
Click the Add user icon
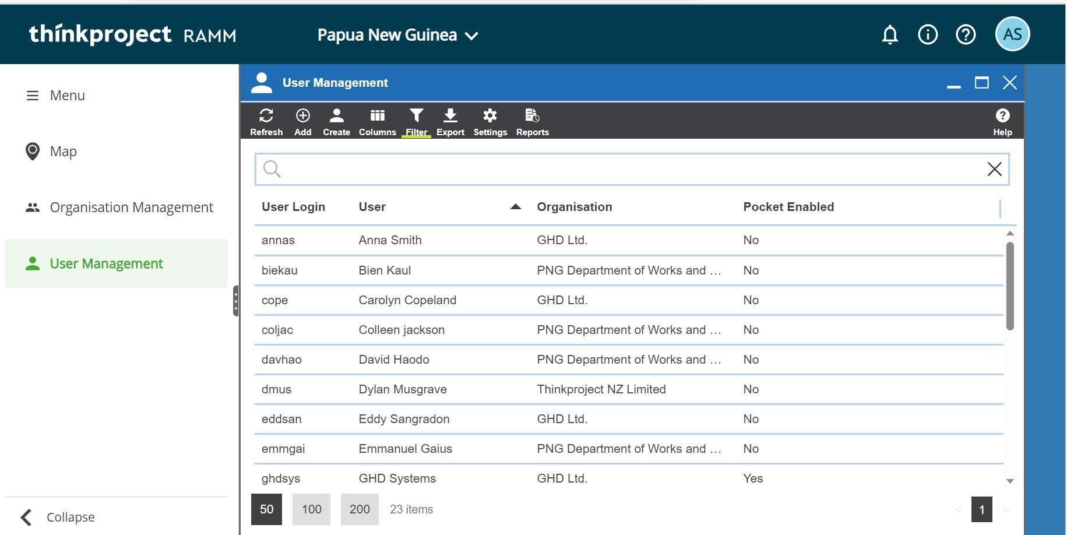(x=302, y=122)
